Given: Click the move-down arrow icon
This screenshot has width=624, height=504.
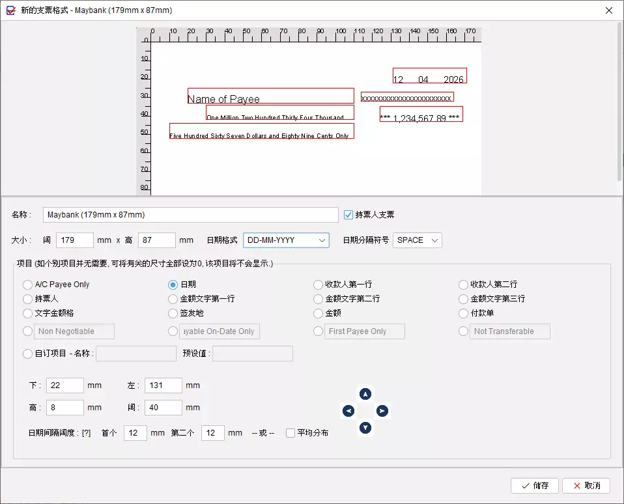Looking at the screenshot, I should (365, 428).
